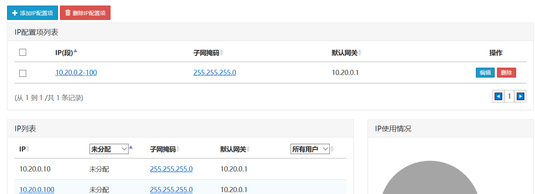Viewport: 535px width, 194px height.
Task: Sort the upper table's 子网掩码 column
Action: pos(221,53)
